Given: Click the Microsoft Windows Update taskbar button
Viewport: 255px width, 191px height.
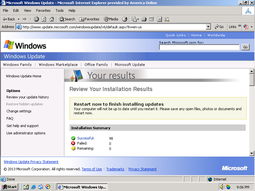Looking at the screenshot, I should [82, 187].
